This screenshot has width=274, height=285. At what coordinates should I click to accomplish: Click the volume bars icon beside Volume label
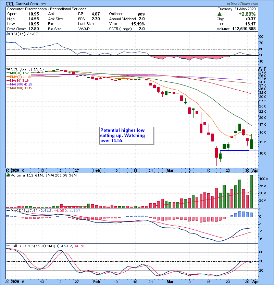click(x=8, y=175)
